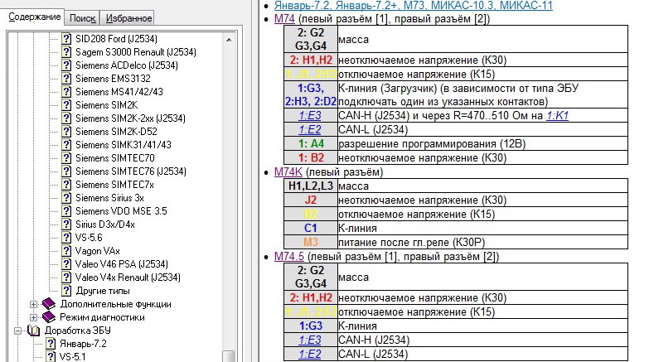This screenshot has width=654, height=362.
Task: Open the Sirius D3x/D4x topic icon
Action: (66, 224)
